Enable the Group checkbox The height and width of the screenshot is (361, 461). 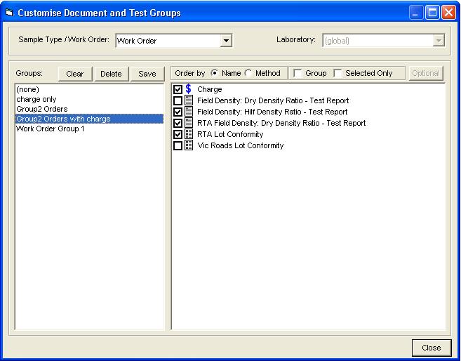(x=298, y=73)
